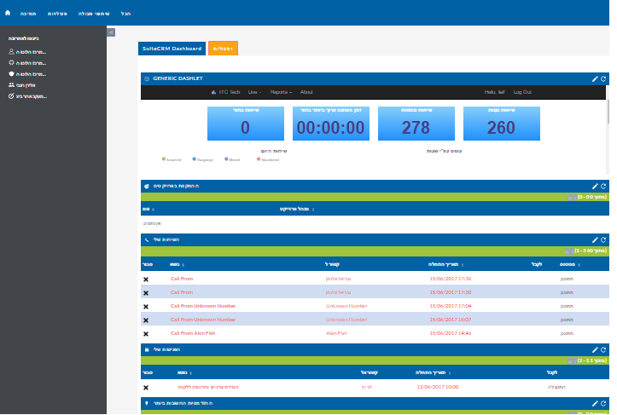Click the gear icon item in sidebar
Viewport: 617px width, 415px height.
click(10, 63)
